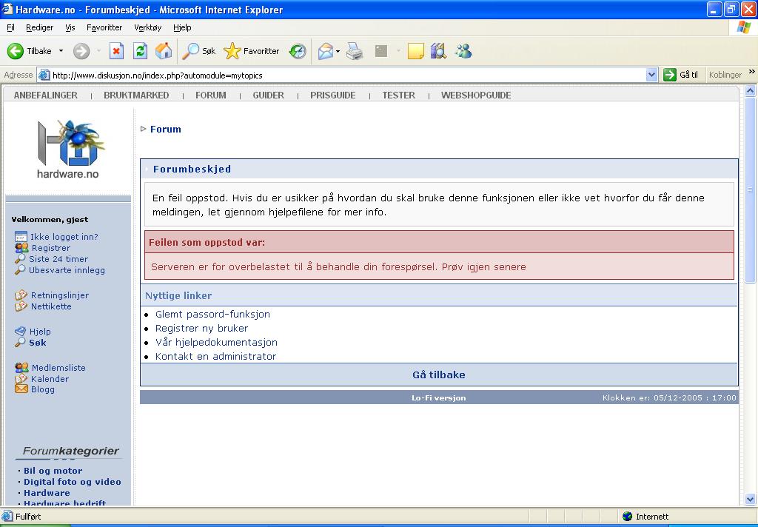758x527 pixels.
Task: Open the mail icon dropdown arrow
Action: pos(338,51)
